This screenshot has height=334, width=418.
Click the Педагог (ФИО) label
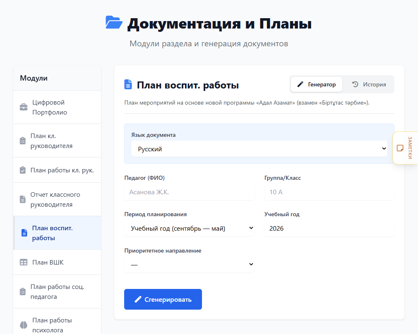[144, 178]
